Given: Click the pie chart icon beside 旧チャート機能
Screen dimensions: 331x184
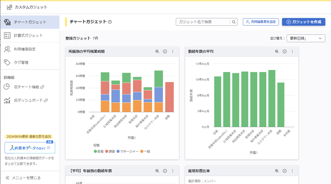Looking at the screenshot, I should tap(7, 87).
